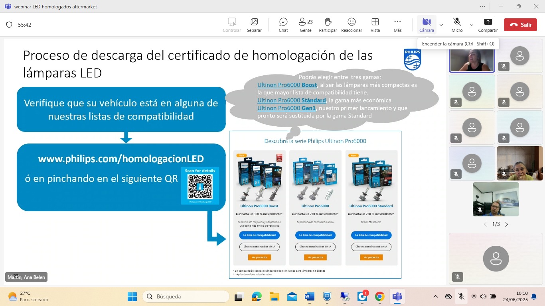
Task: Click the Compartir share button
Action: (488, 25)
